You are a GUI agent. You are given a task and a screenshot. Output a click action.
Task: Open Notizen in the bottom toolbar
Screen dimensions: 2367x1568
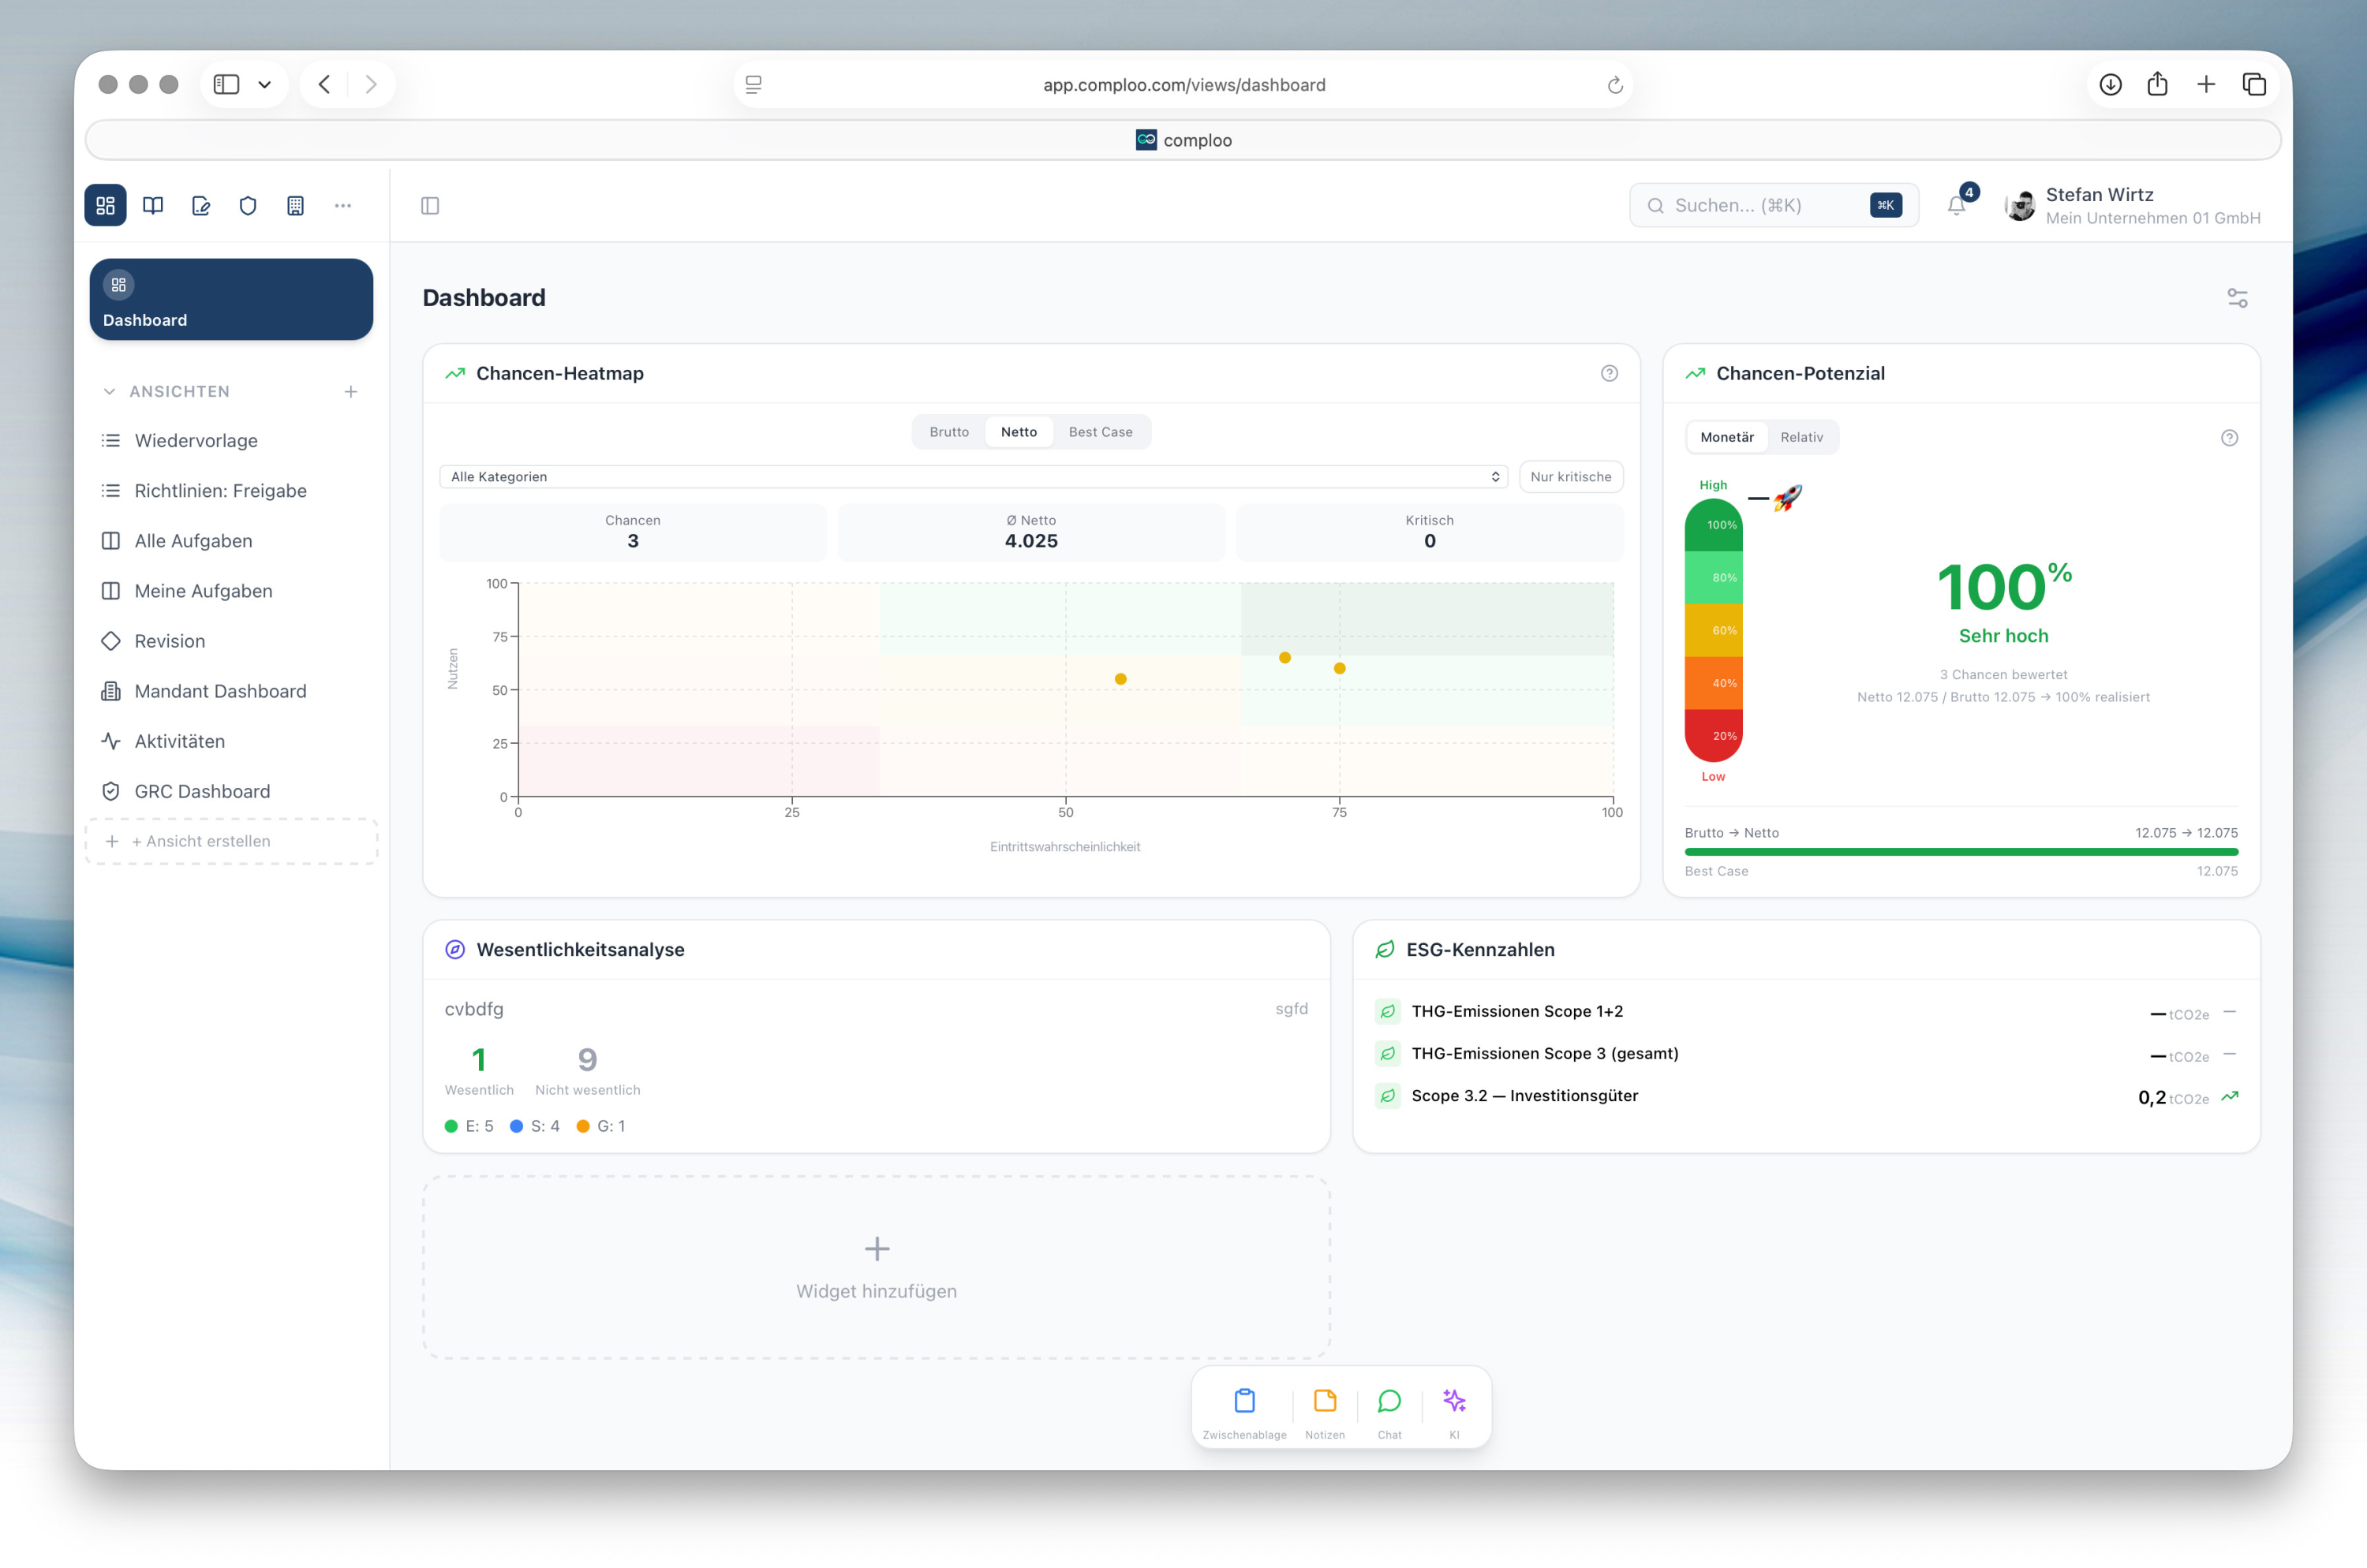(1325, 1410)
